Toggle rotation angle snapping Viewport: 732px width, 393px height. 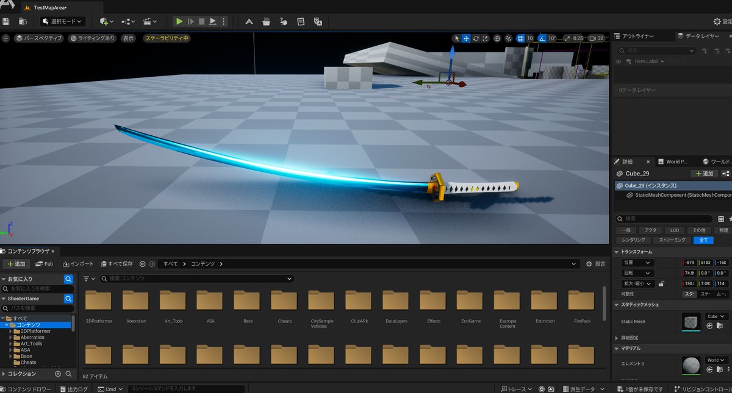pos(541,38)
